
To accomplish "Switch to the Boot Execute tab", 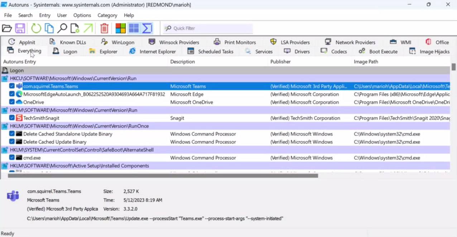I will [378, 51].
